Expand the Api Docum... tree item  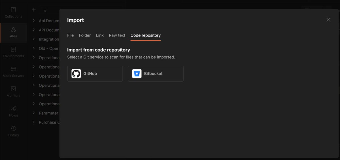(34, 21)
